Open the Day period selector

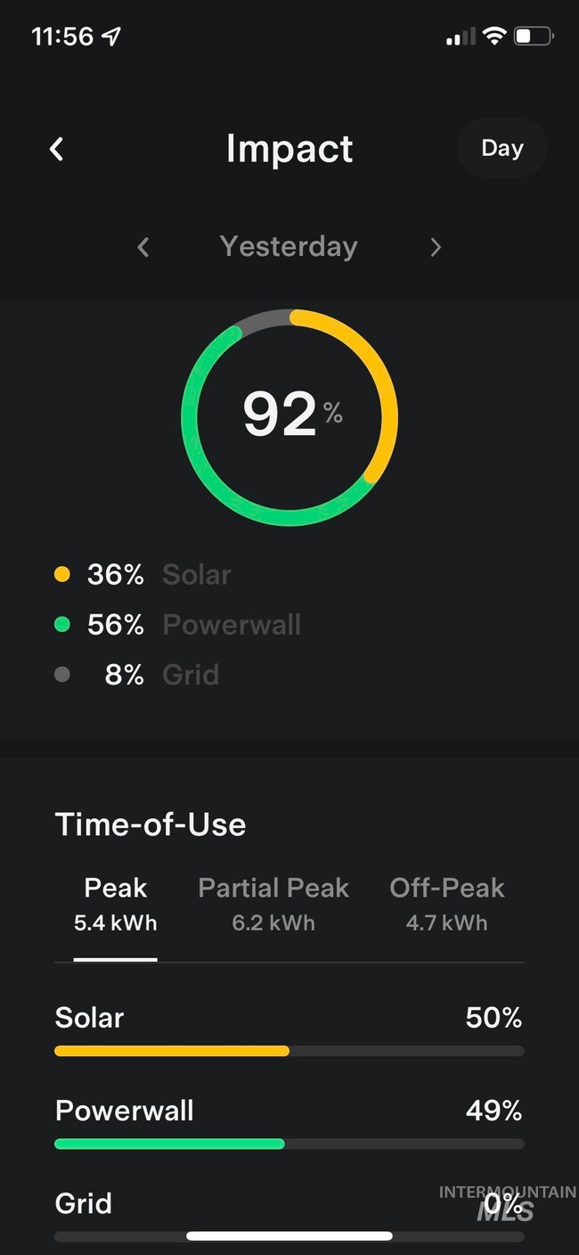502,148
